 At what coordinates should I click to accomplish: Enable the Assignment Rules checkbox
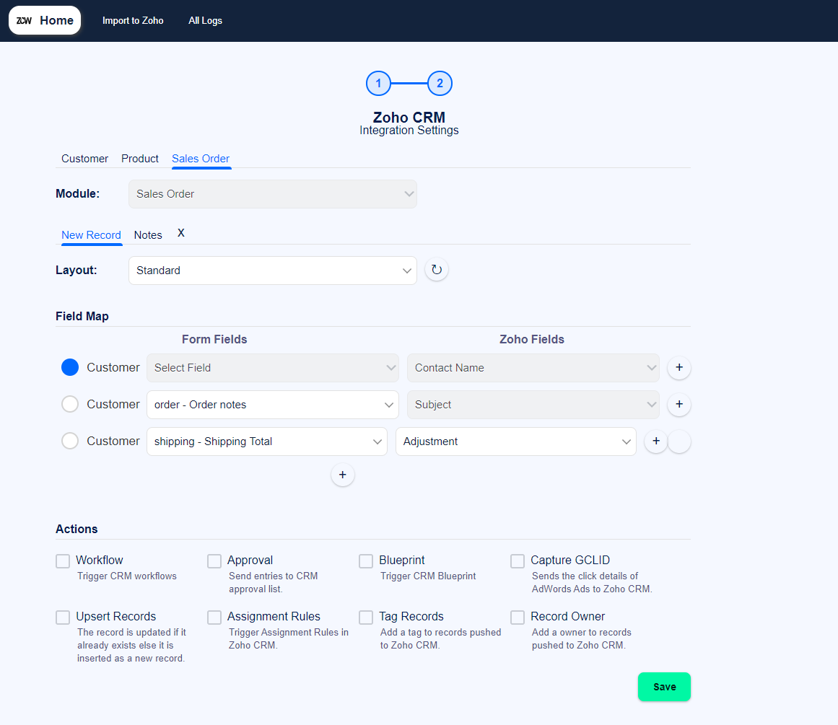214,618
